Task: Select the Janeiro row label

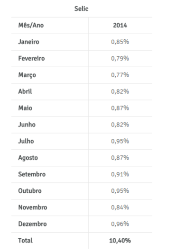Action: pos(28,42)
